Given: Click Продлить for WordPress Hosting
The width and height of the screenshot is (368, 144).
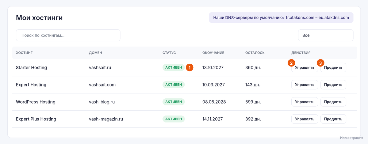Looking at the screenshot, I should (x=333, y=102).
